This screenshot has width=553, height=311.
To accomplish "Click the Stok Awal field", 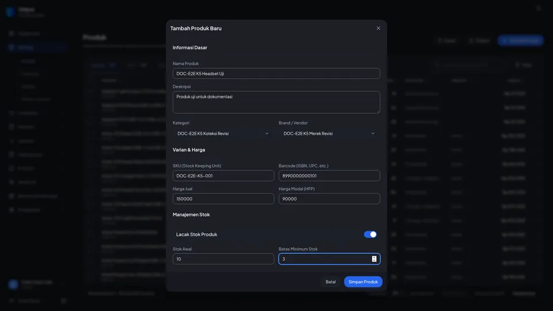I will (223, 259).
